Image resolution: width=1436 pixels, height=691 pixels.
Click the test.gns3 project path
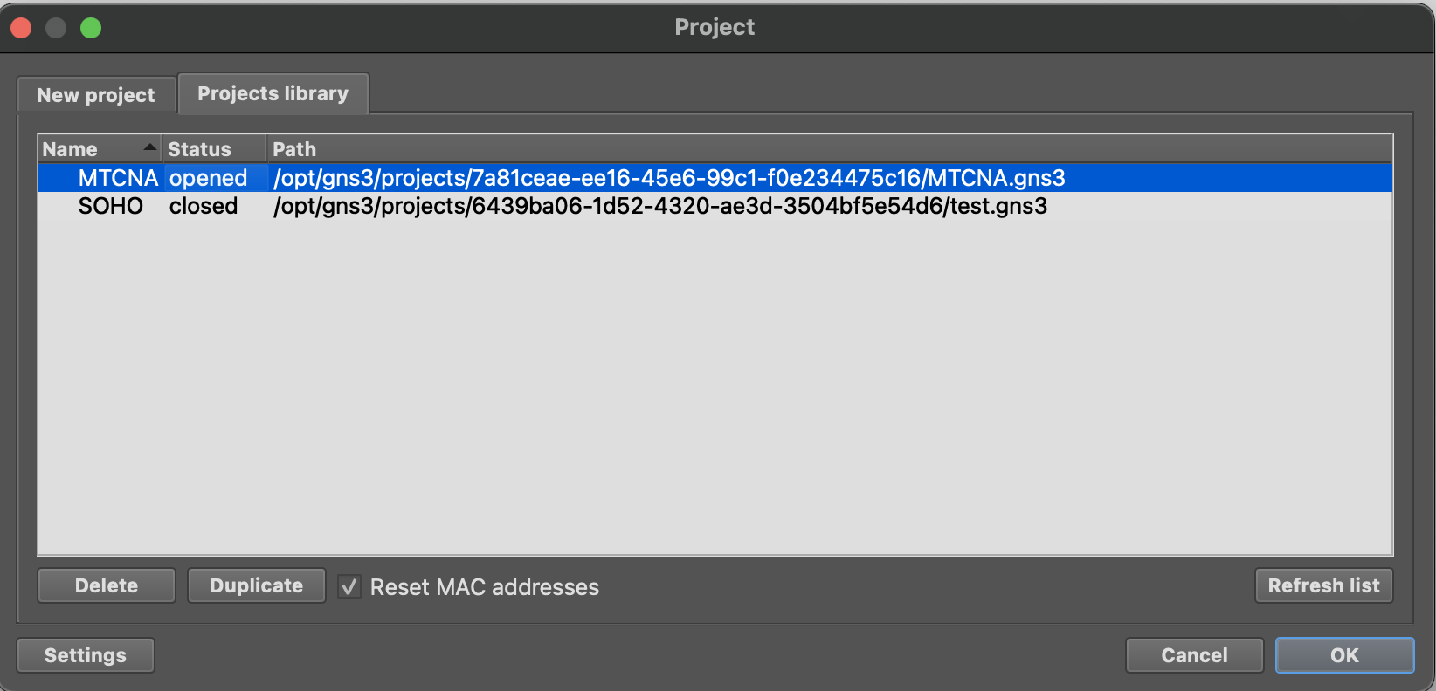(x=660, y=206)
